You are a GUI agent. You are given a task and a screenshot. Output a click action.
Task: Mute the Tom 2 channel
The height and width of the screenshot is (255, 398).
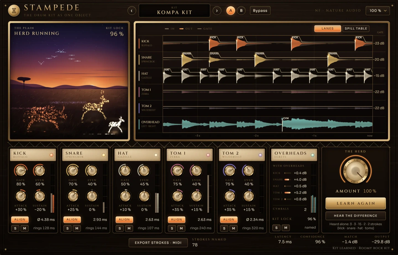coord(234,228)
